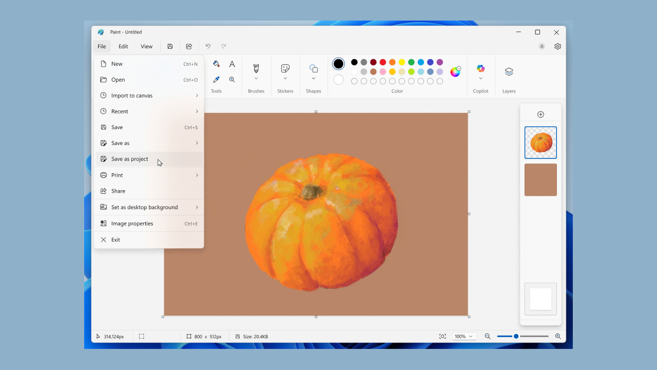
Task: Open the Edit menu
Action: tap(123, 47)
